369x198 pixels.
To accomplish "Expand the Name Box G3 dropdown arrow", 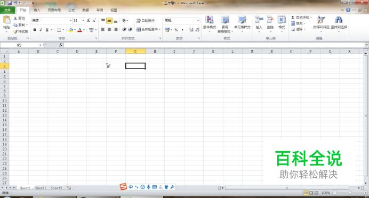I will coord(41,45).
